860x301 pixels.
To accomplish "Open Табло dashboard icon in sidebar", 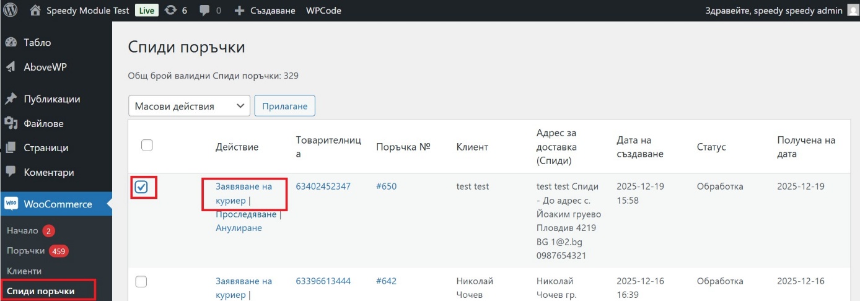I will point(11,43).
